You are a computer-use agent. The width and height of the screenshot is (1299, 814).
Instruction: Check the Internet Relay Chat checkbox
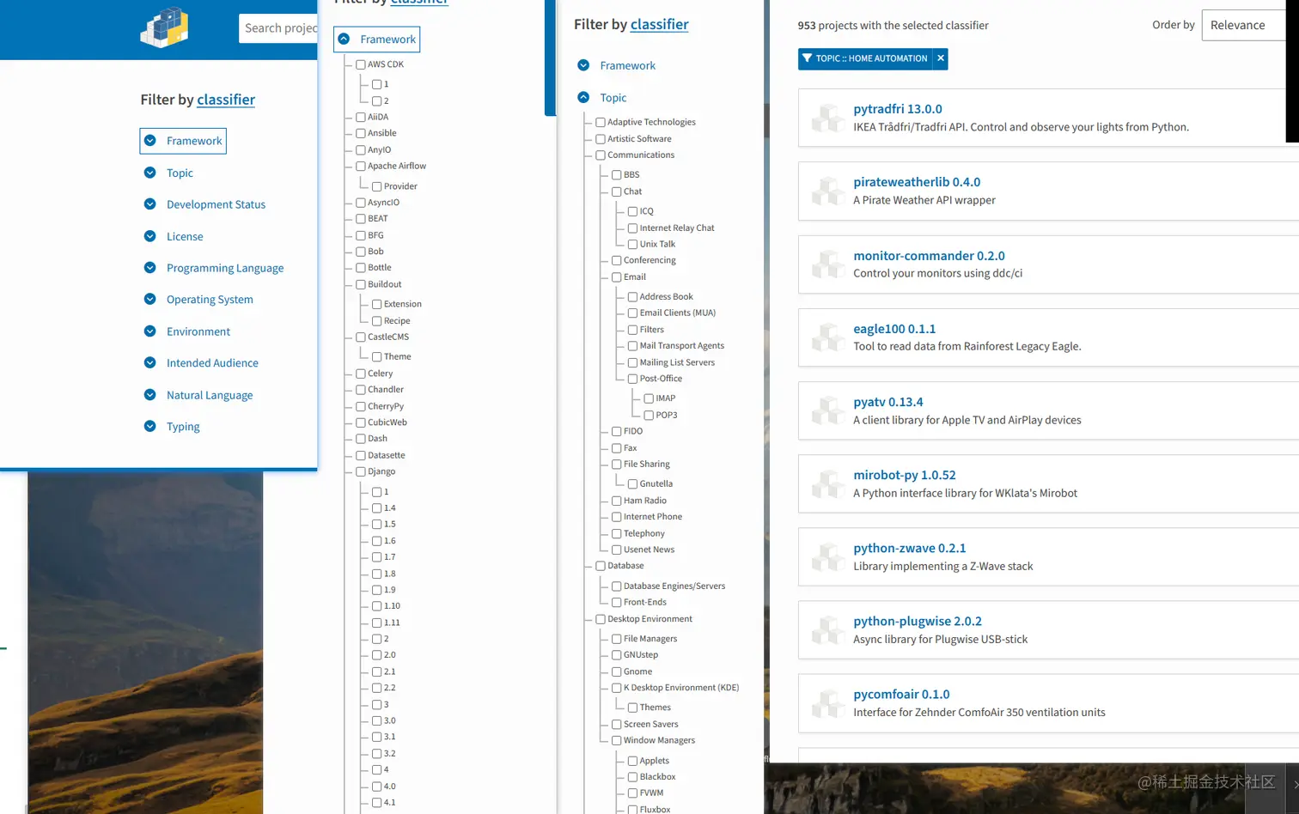pos(633,228)
